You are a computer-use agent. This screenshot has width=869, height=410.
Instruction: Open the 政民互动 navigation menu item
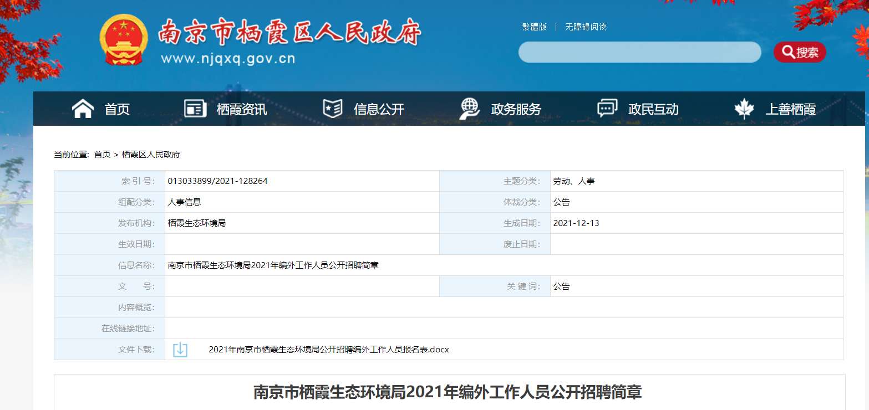click(x=653, y=109)
